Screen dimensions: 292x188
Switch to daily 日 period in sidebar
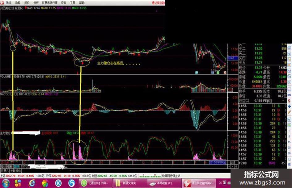coord(290,159)
